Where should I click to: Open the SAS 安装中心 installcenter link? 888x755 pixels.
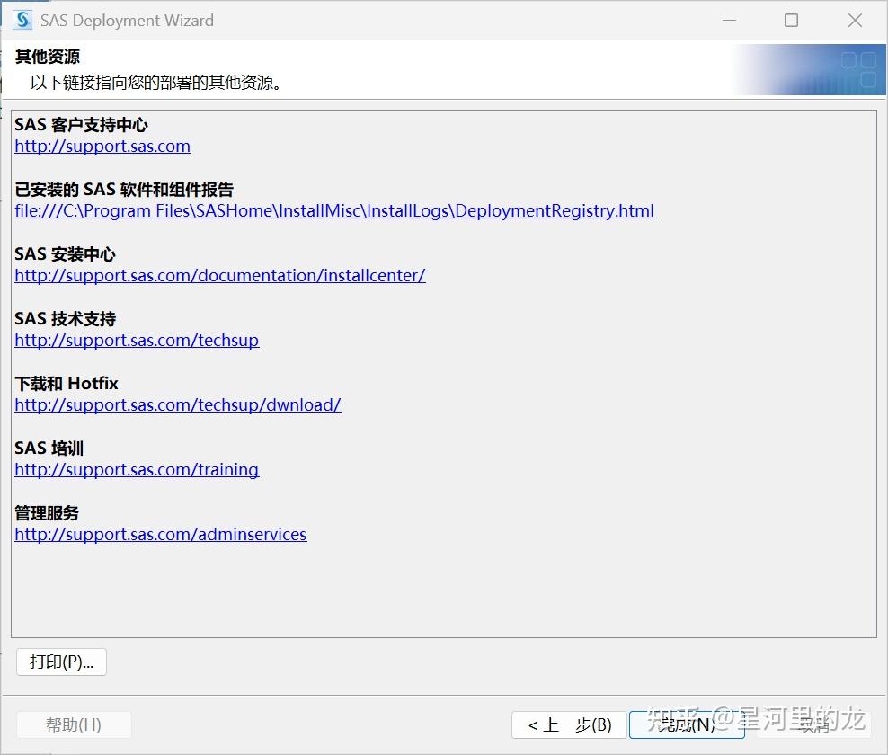pyautogui.click(x=219, y=275)
